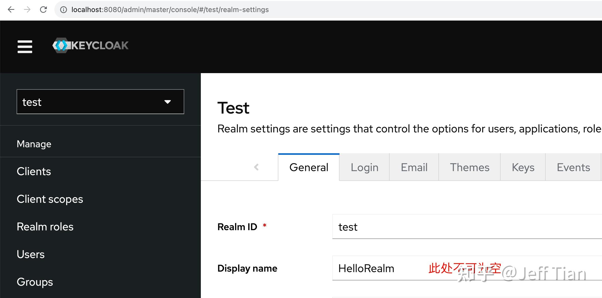Click the Display name input field
The image size is (602, 298).
tap(467, 268)
